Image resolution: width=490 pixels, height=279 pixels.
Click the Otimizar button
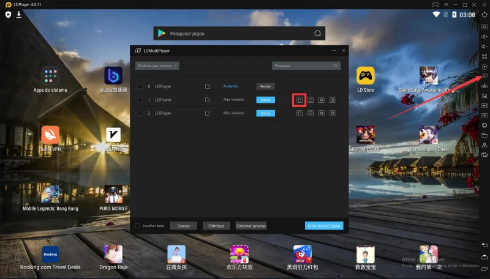(216, 226)
